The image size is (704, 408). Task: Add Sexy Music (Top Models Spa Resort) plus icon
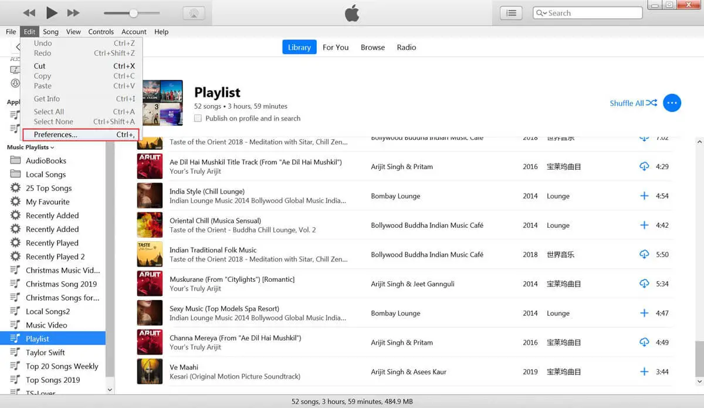coord(644,313)
